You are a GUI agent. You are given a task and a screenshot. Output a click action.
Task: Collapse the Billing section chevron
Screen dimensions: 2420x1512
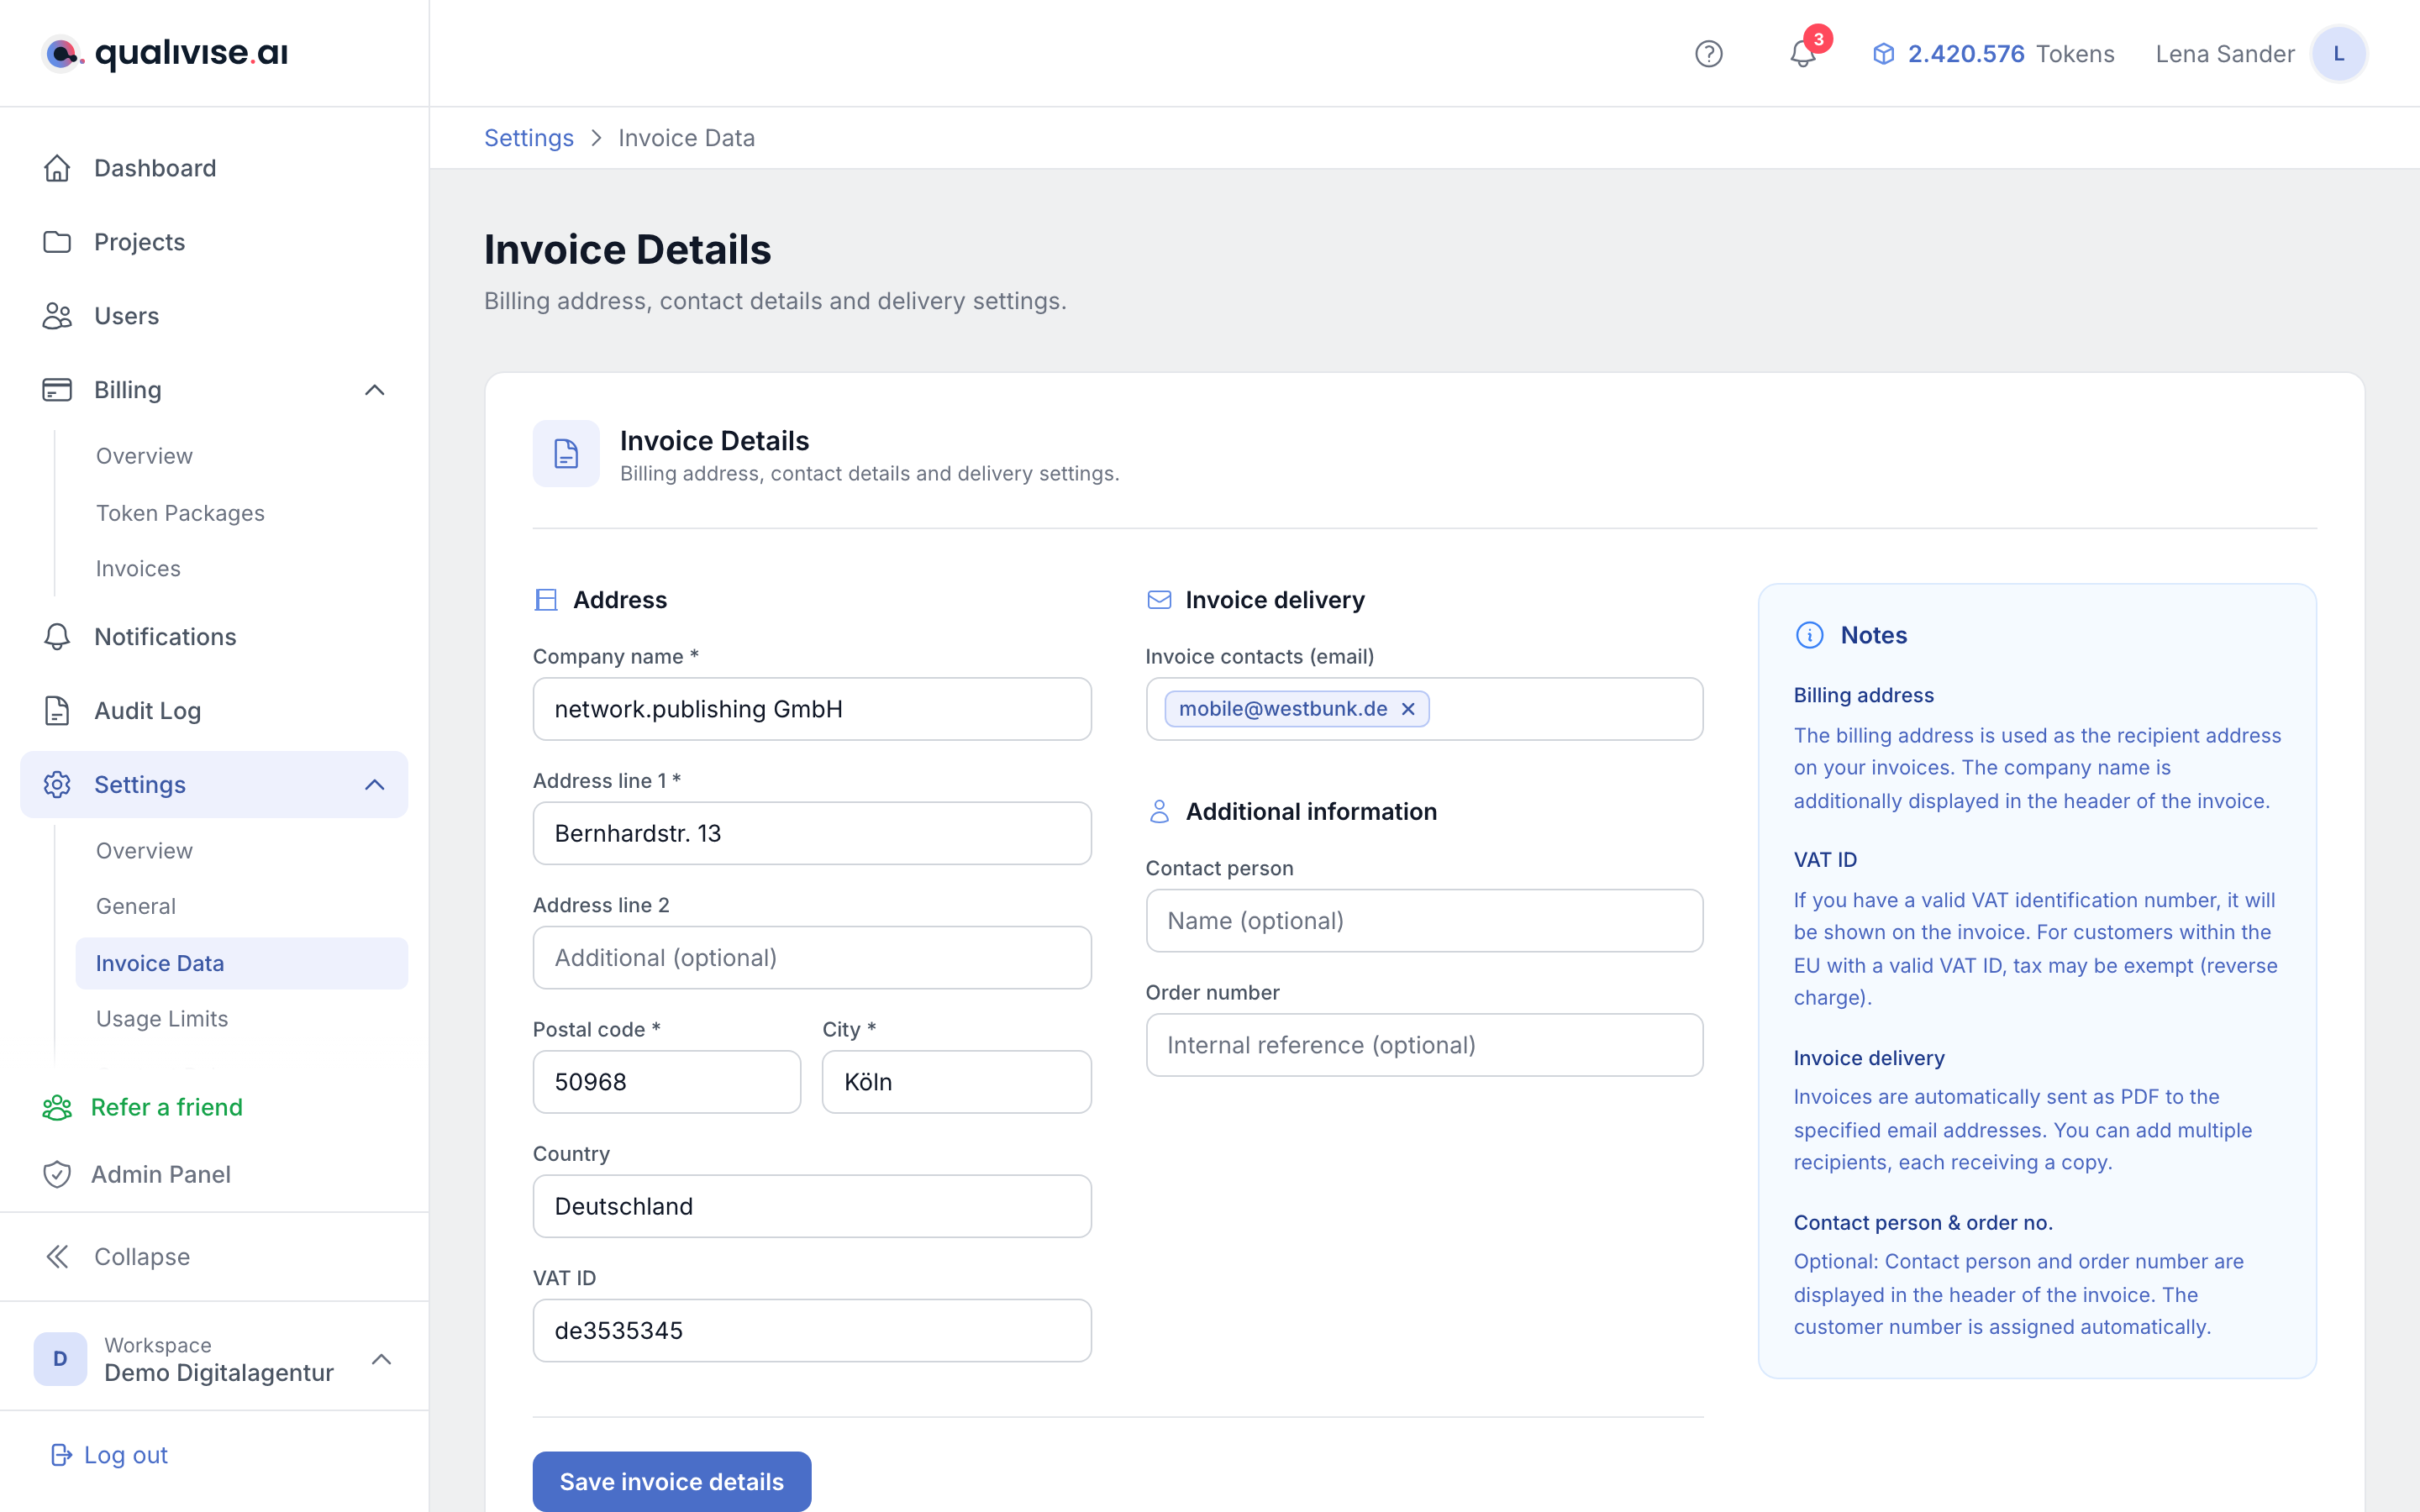[x=375, y=390]
